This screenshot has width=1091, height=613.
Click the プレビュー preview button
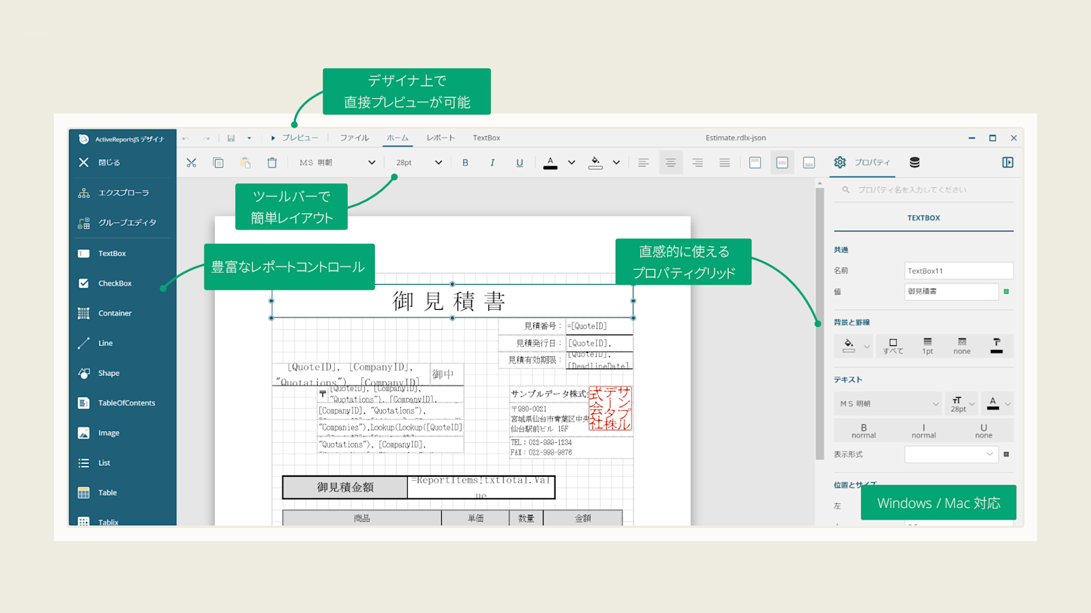click(294, 138)
